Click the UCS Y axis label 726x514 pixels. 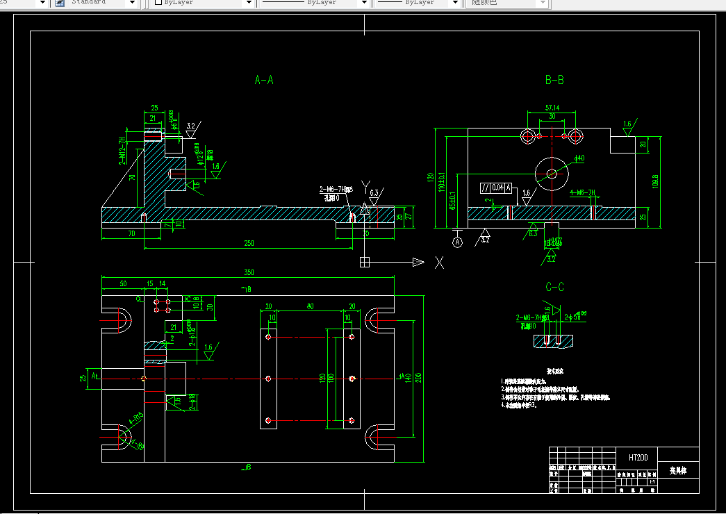pyautogui.click(x=365, y=187)
